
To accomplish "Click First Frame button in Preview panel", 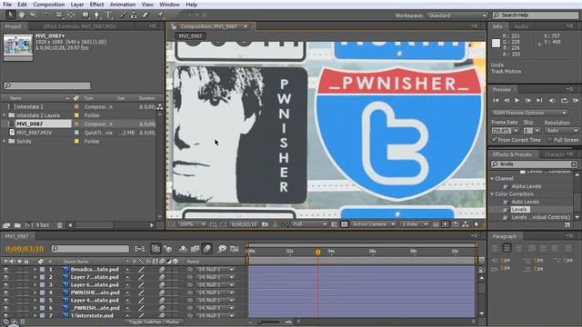I will pos(496,100).
